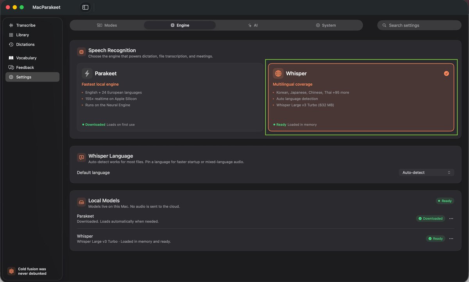
Task: Click the Fastest local engine text
Action: 100,84
